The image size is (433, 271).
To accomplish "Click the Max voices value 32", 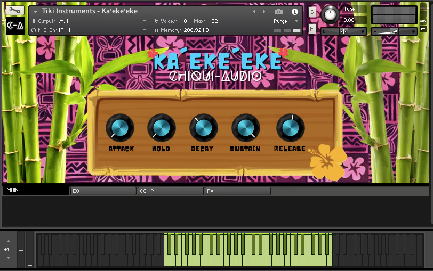I will tap(214, 21).
